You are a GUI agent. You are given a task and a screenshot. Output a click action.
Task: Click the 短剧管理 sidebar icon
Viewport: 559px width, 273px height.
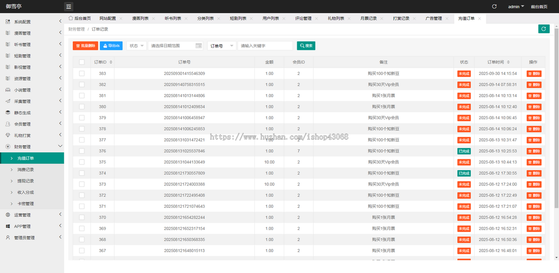8,56
